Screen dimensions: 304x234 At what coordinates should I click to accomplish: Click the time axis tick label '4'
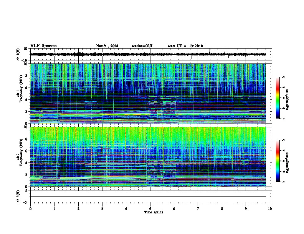(x=126, y=209)
